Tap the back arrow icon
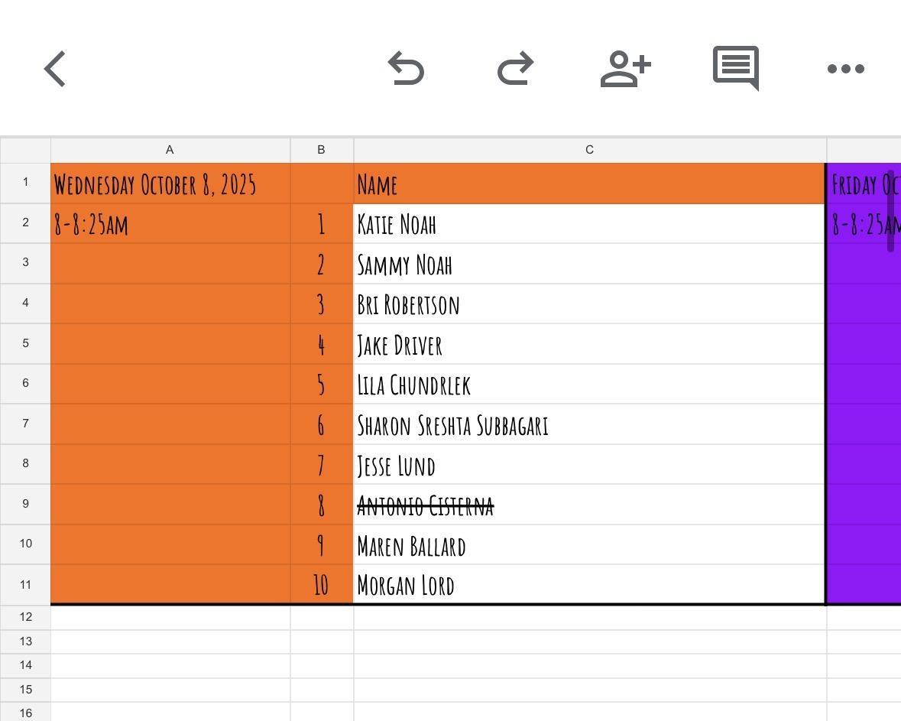Viewport: 901px width, 721px height. coord(55,69)
